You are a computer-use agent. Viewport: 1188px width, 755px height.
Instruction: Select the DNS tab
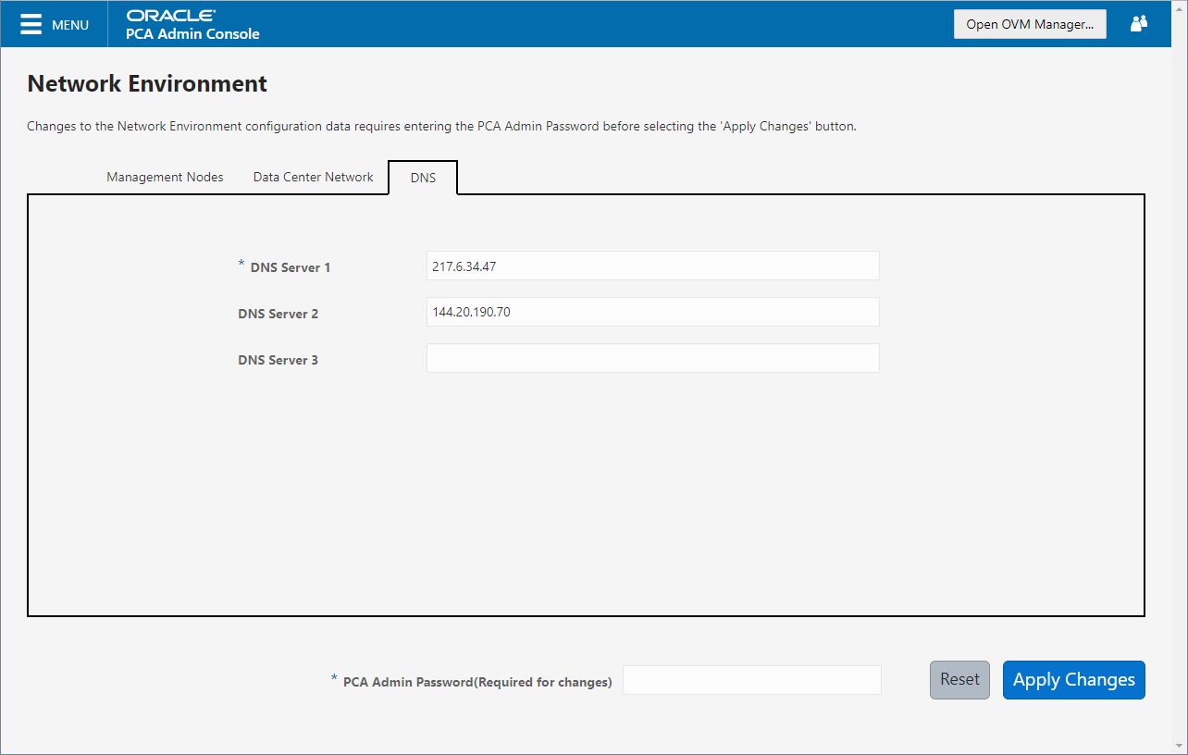point(422,177)
